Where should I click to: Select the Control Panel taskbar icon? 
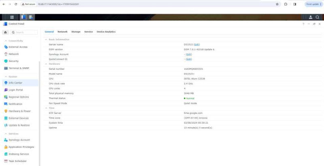23,17
